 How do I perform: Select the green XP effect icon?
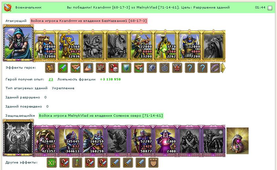pos(52,162)
